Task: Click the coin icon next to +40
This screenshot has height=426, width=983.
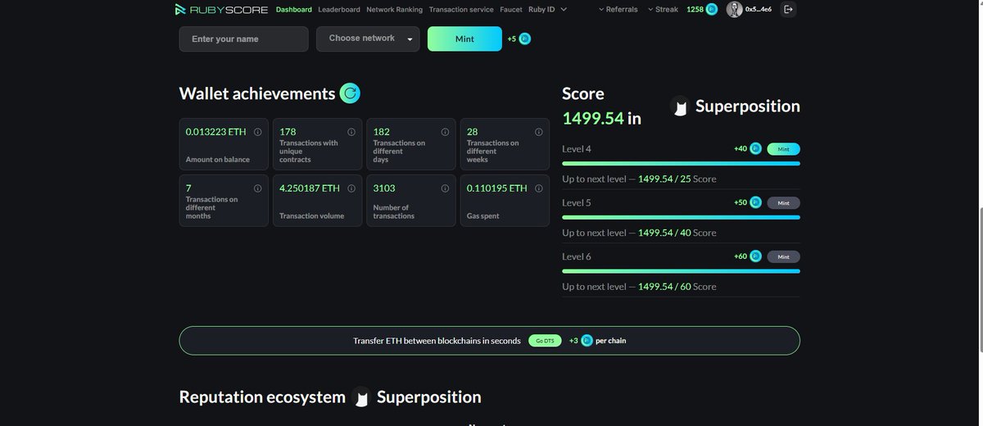Action: 756,149
